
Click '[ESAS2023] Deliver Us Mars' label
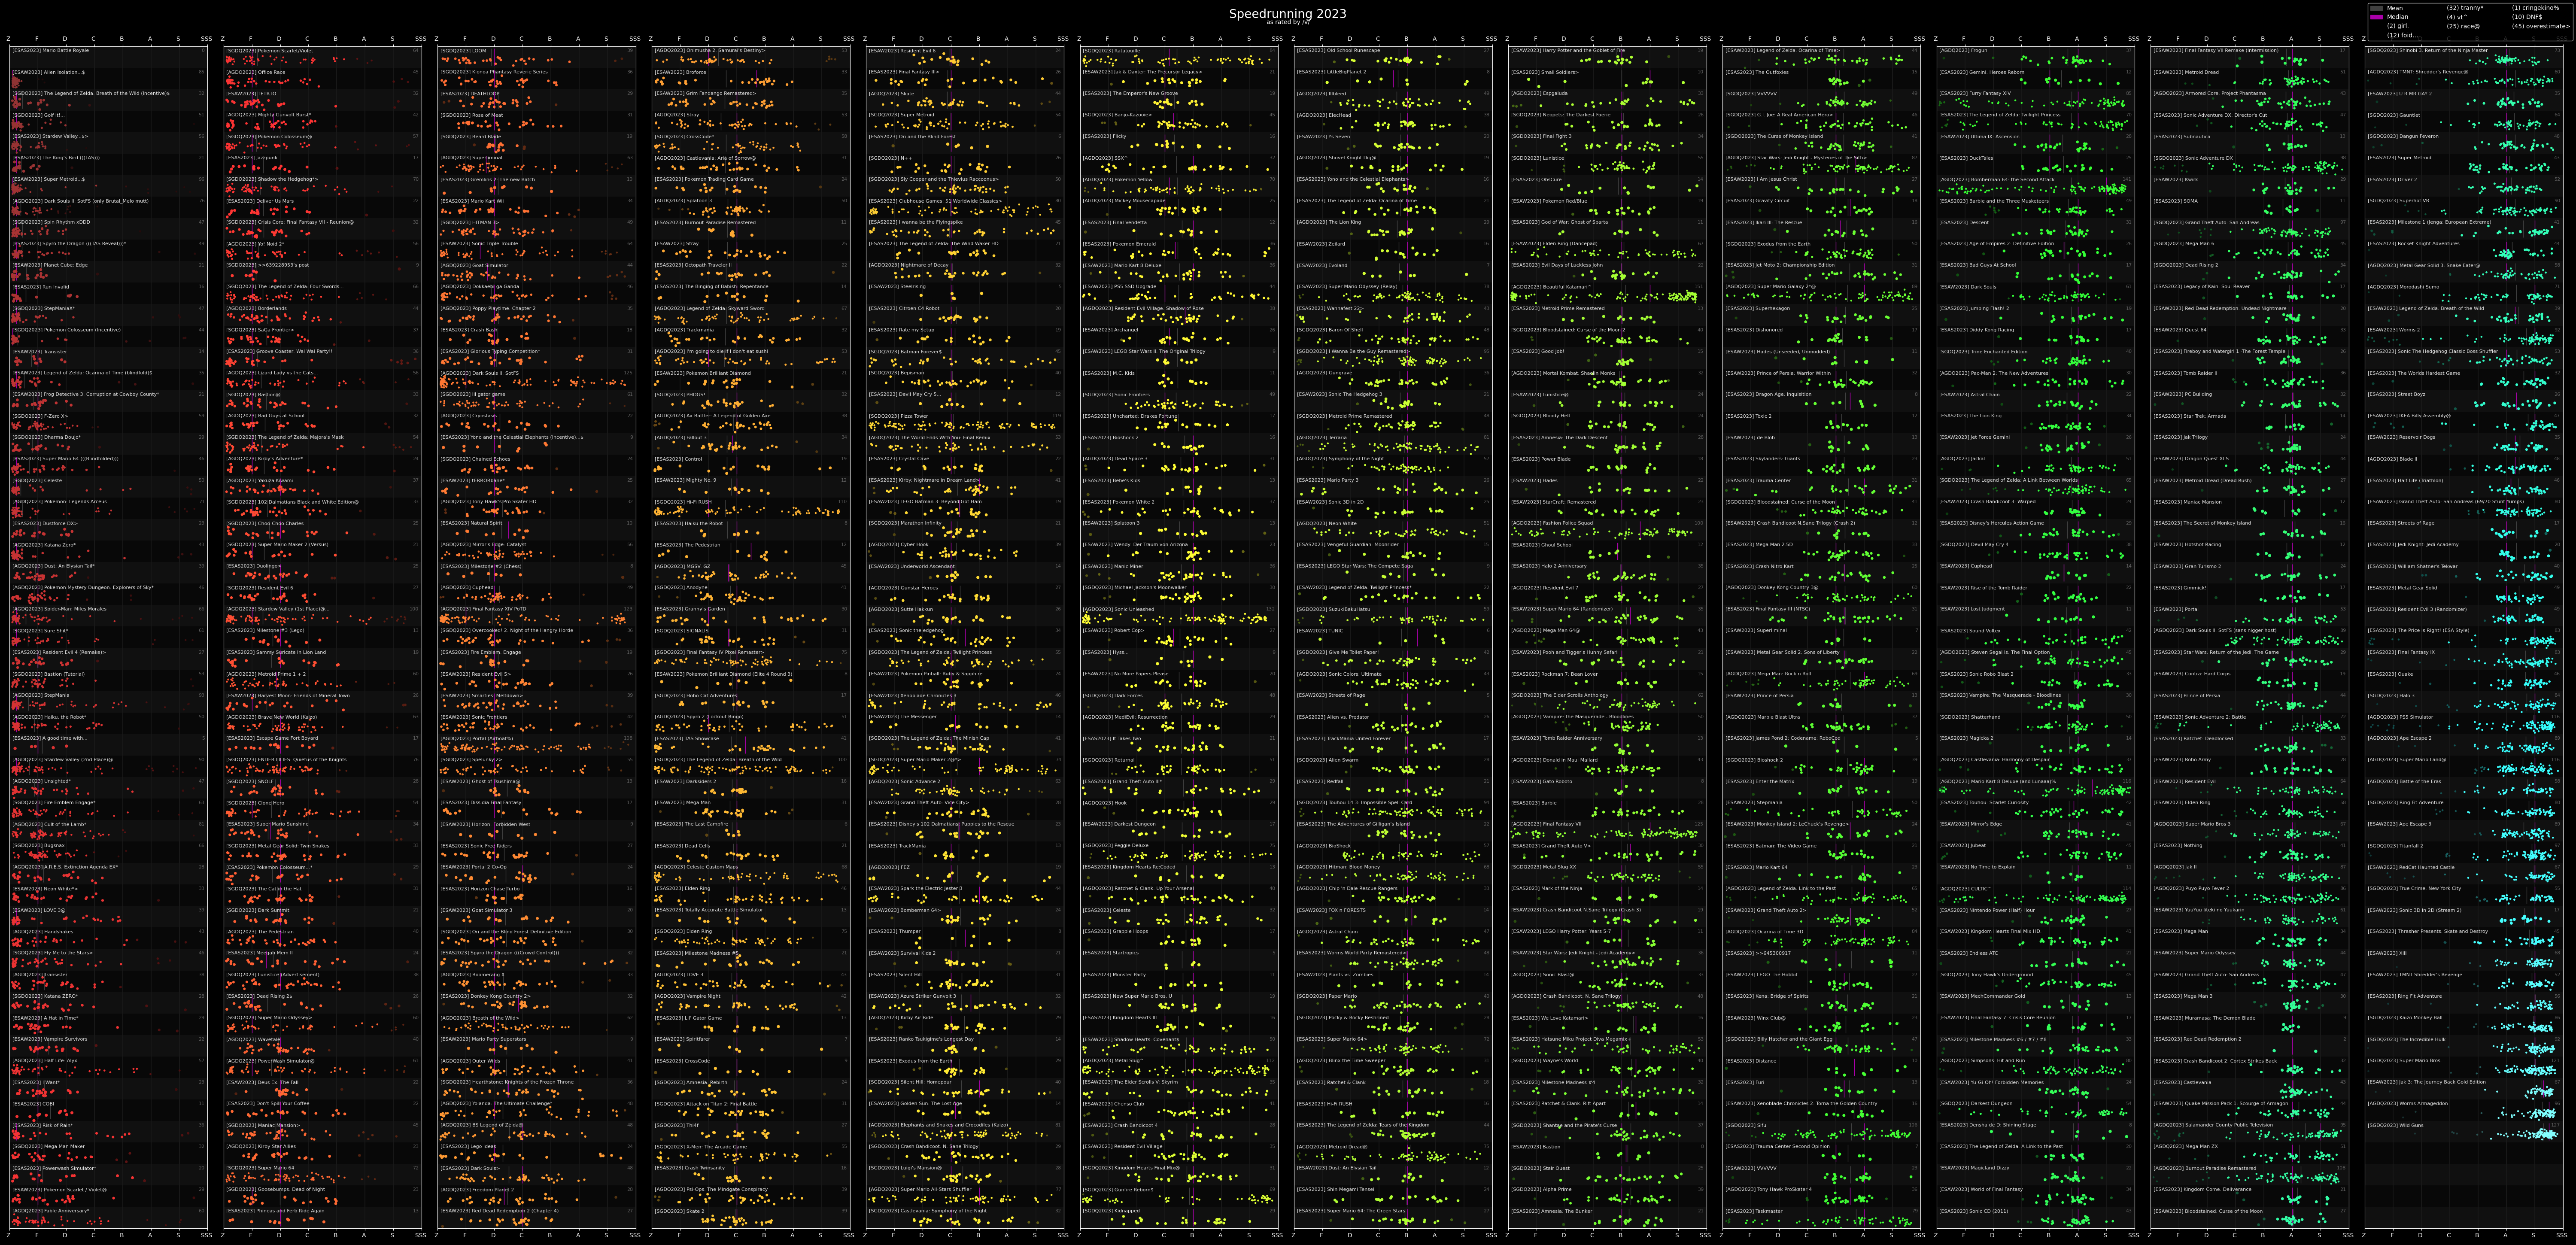point(260,201)
